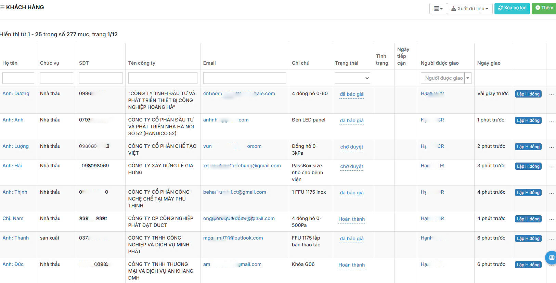Click Lập H.đồng in Anh: Đức row
556x283 pixels.
(x=528, y=265)
